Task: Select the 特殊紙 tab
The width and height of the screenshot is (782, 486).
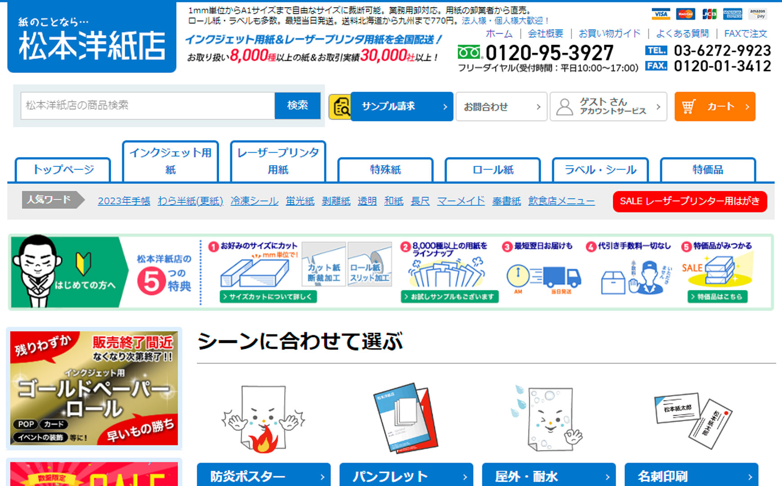Action: point(385,170)
